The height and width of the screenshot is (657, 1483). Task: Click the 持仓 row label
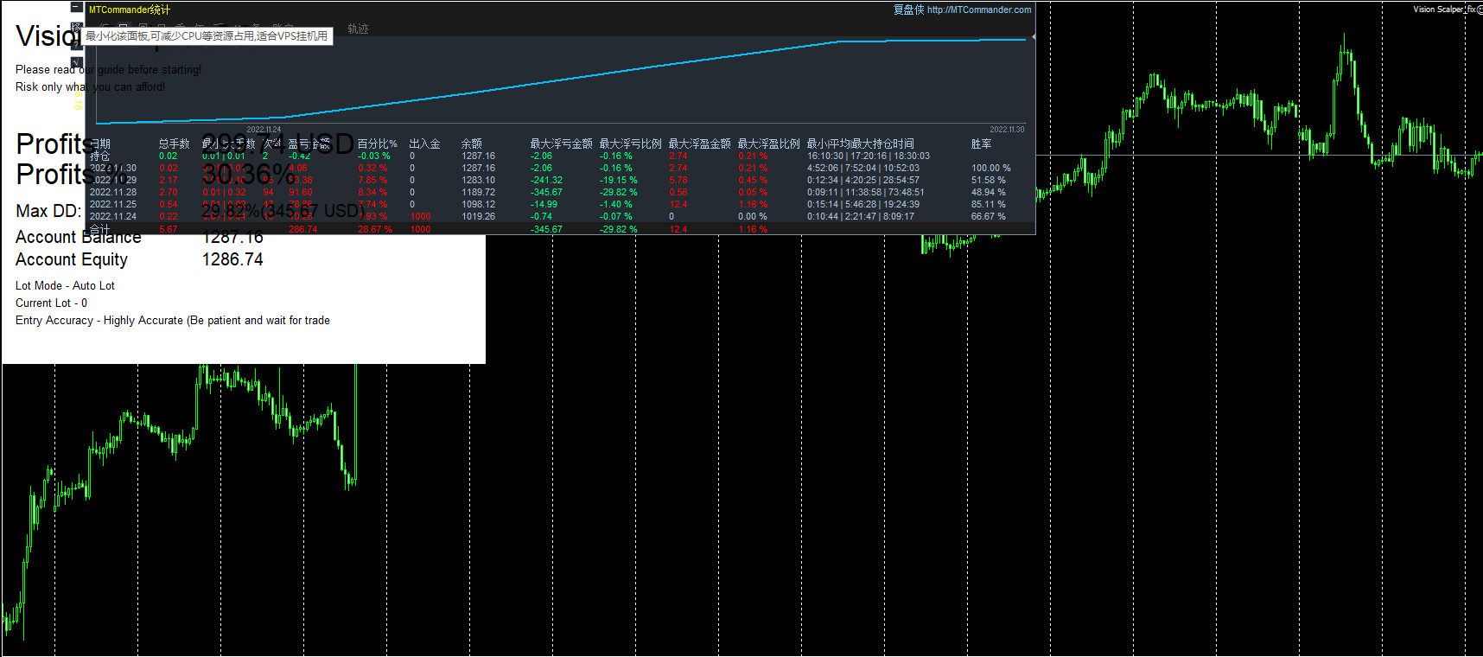(100, 156)
